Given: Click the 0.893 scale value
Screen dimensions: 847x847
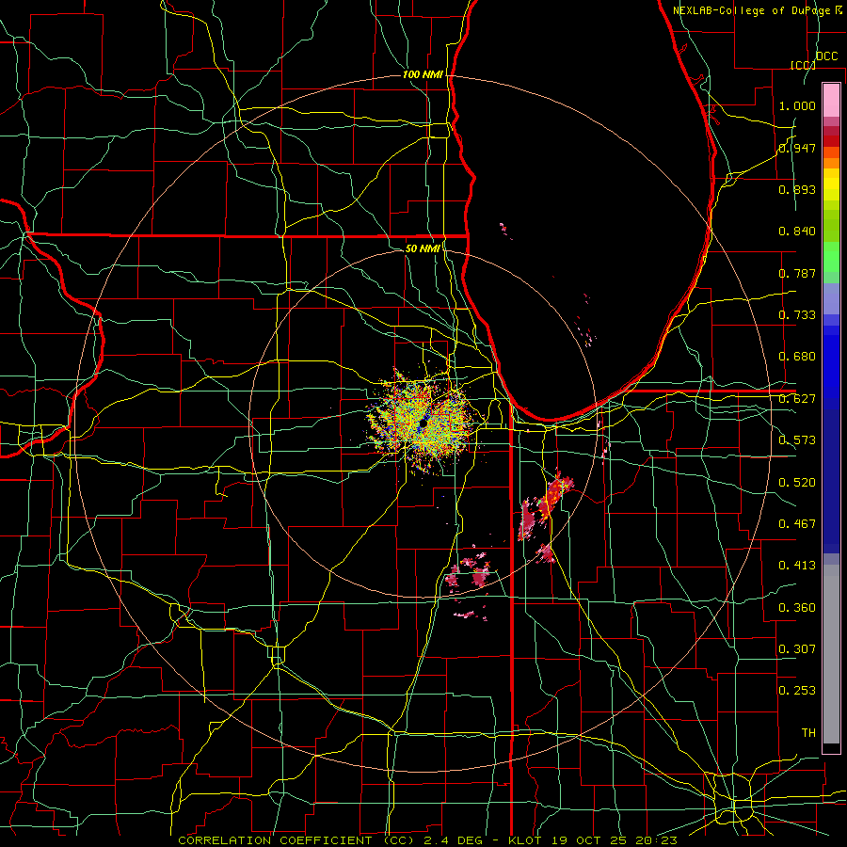Looking at the screenshot, I should (797, 189).
